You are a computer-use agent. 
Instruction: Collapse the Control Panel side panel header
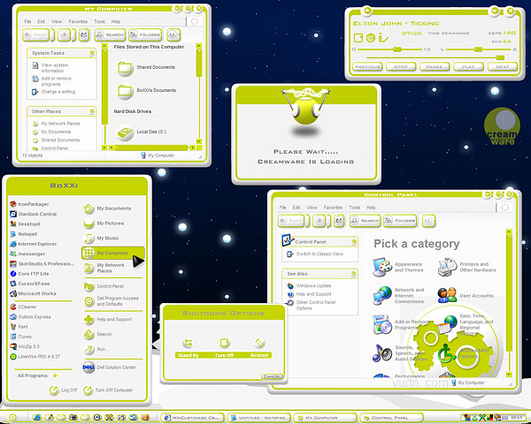pyautogui.click(x=353, y=242)
